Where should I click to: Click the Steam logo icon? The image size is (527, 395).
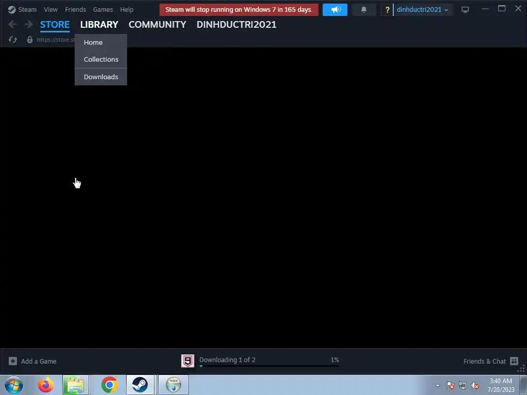click(x=12, y=10)
